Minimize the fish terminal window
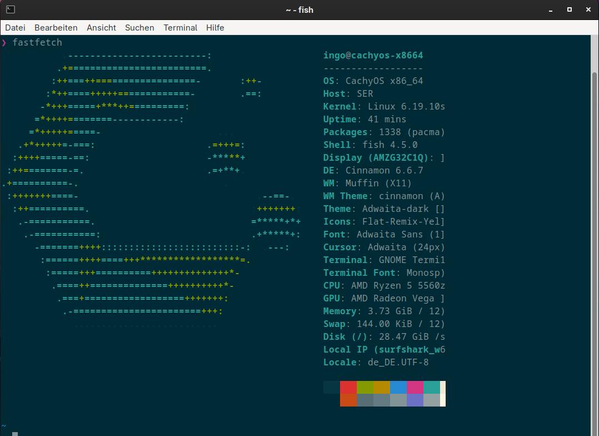 tap(550, 9)
